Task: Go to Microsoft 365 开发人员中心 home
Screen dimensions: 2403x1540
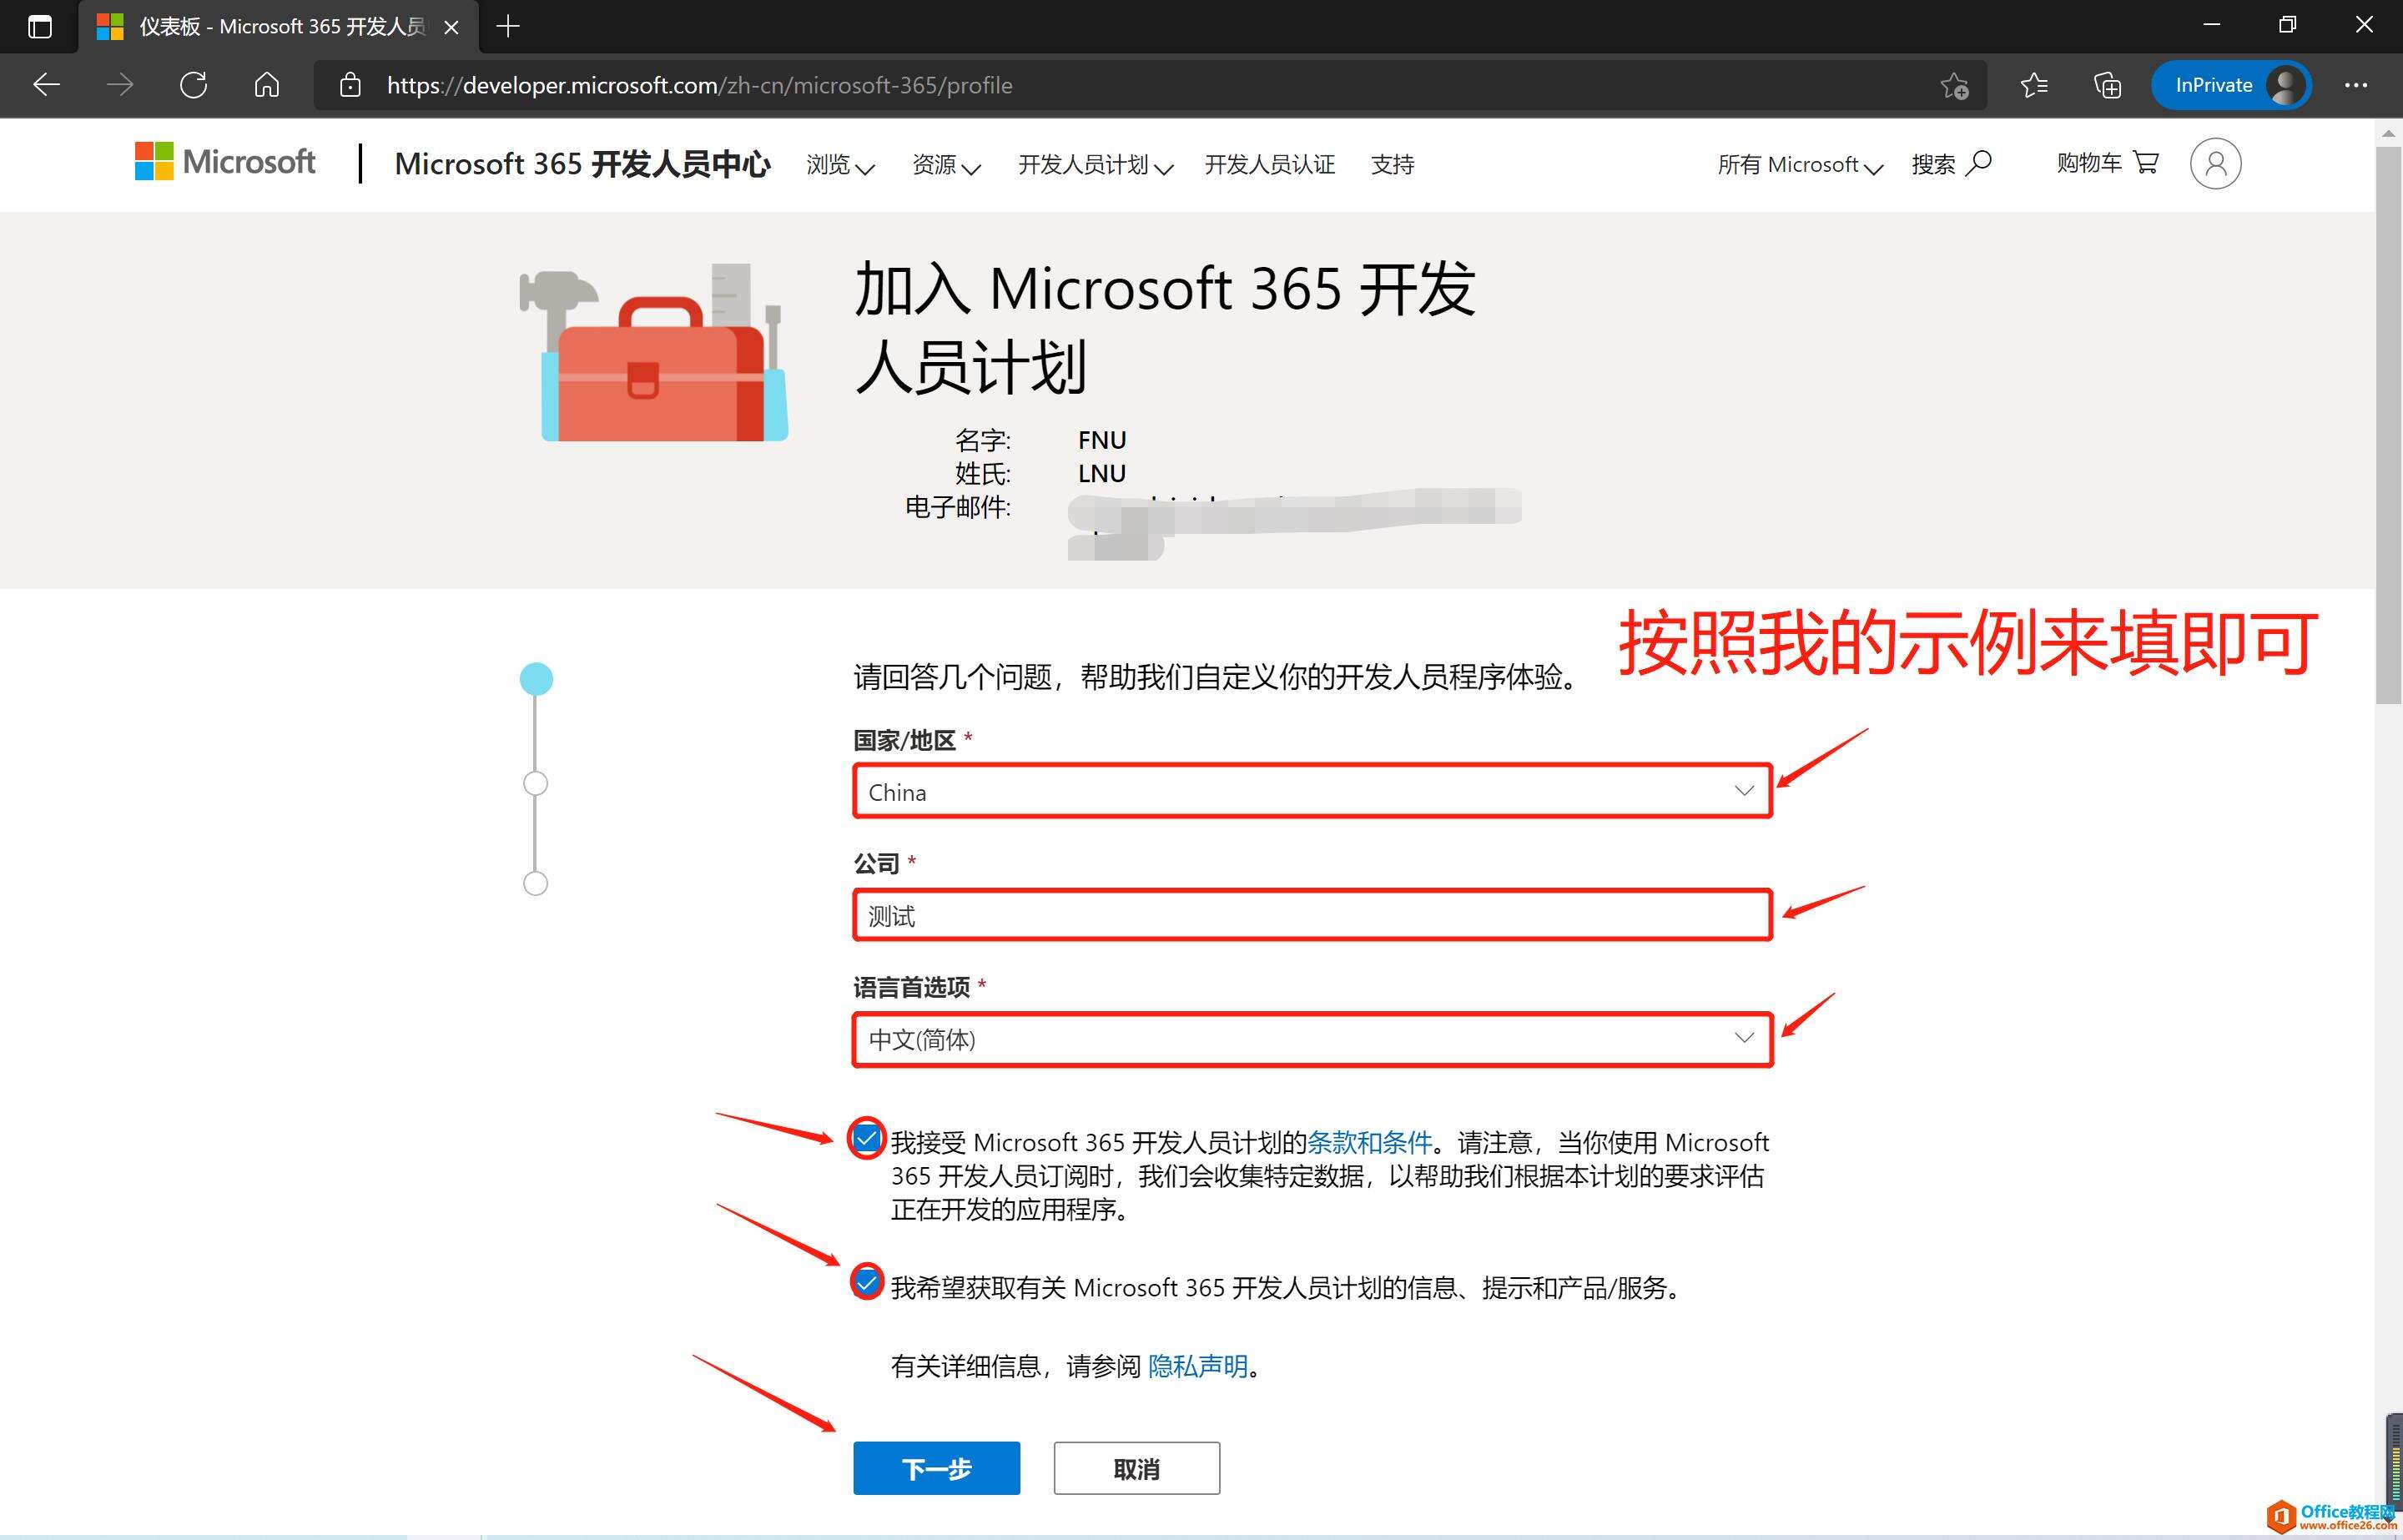Action: click(582, 164)
